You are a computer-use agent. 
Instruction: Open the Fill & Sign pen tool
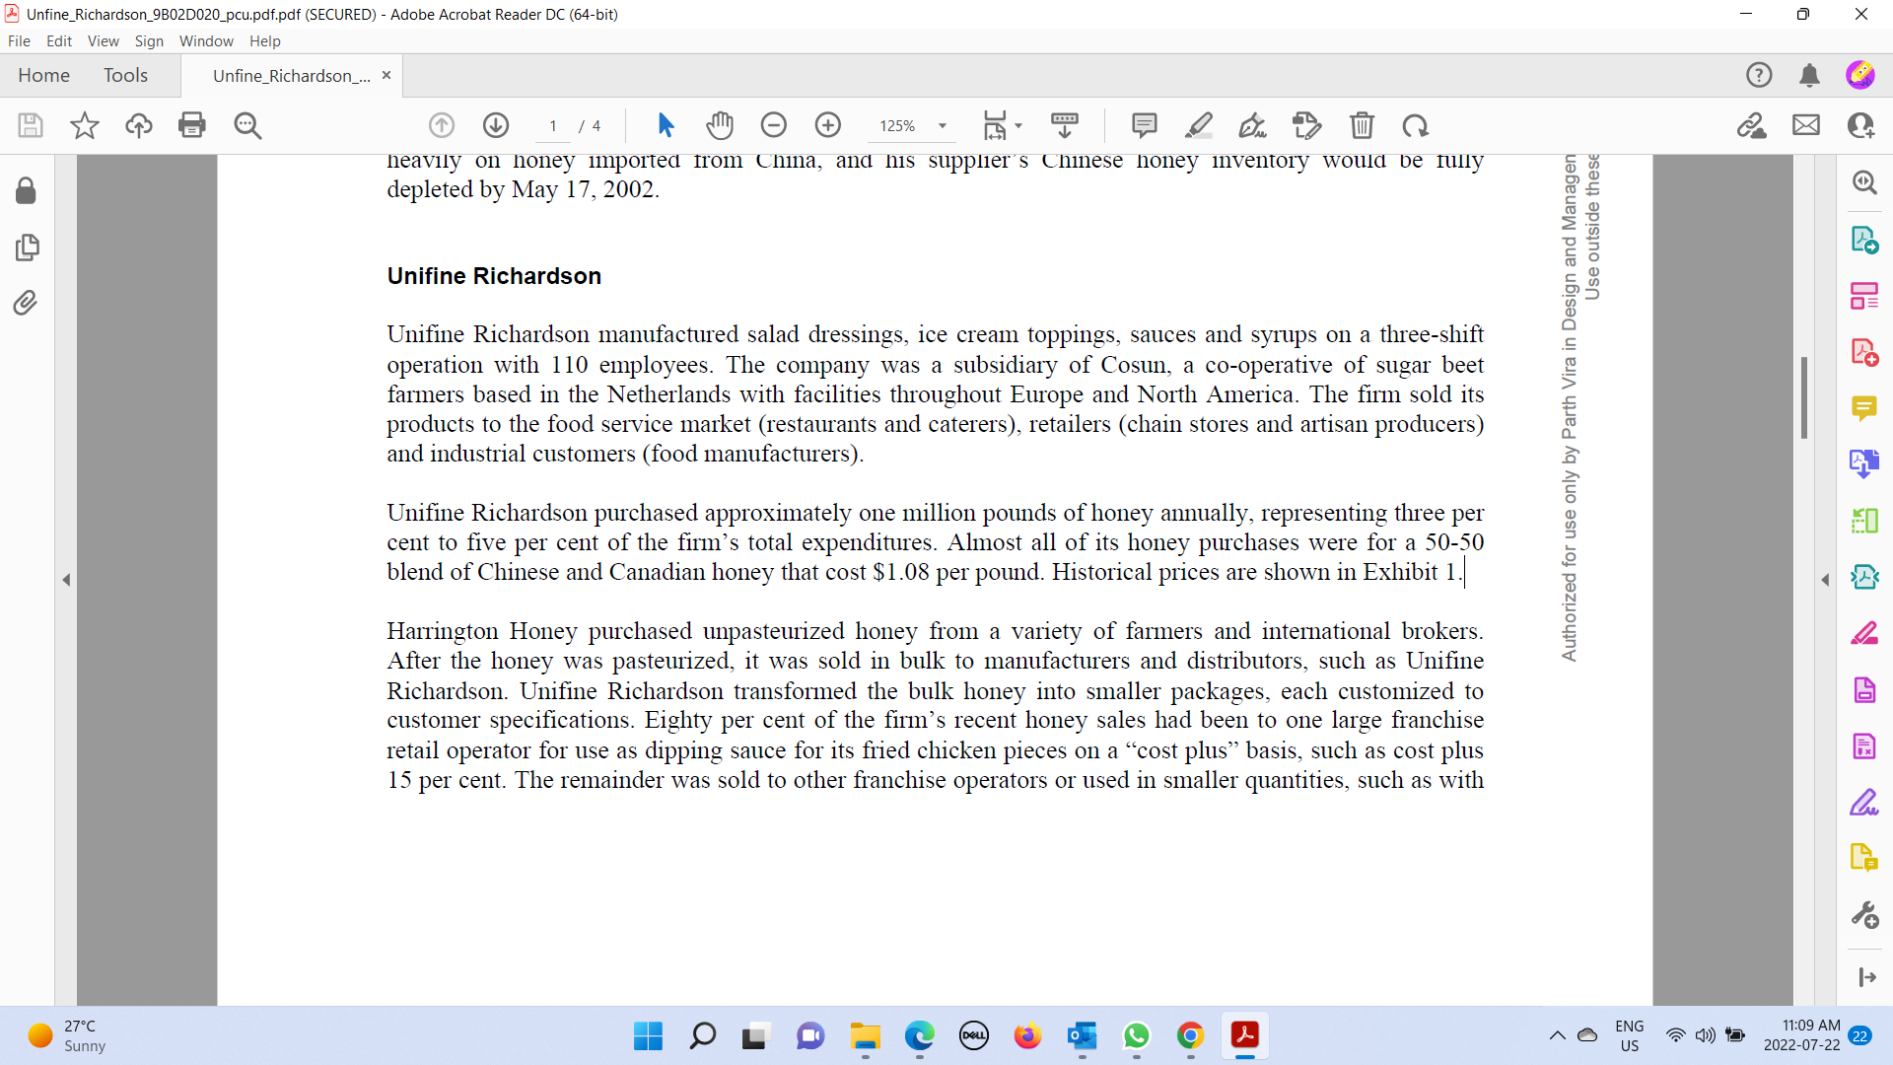click(1252, 125)
